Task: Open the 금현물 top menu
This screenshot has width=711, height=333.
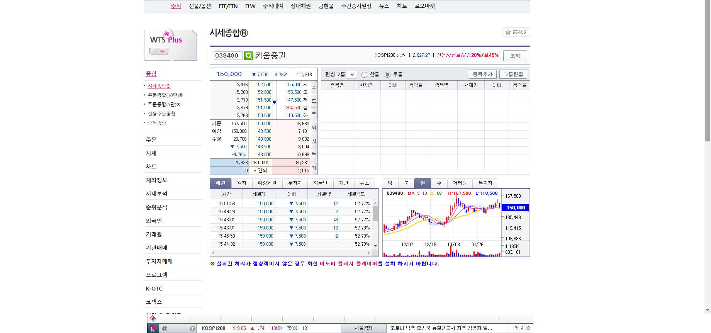Action: coord(326,6)
